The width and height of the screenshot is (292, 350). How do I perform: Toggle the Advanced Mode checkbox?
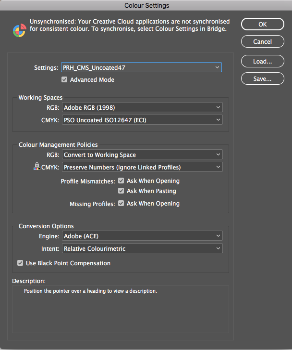point(64,80)
